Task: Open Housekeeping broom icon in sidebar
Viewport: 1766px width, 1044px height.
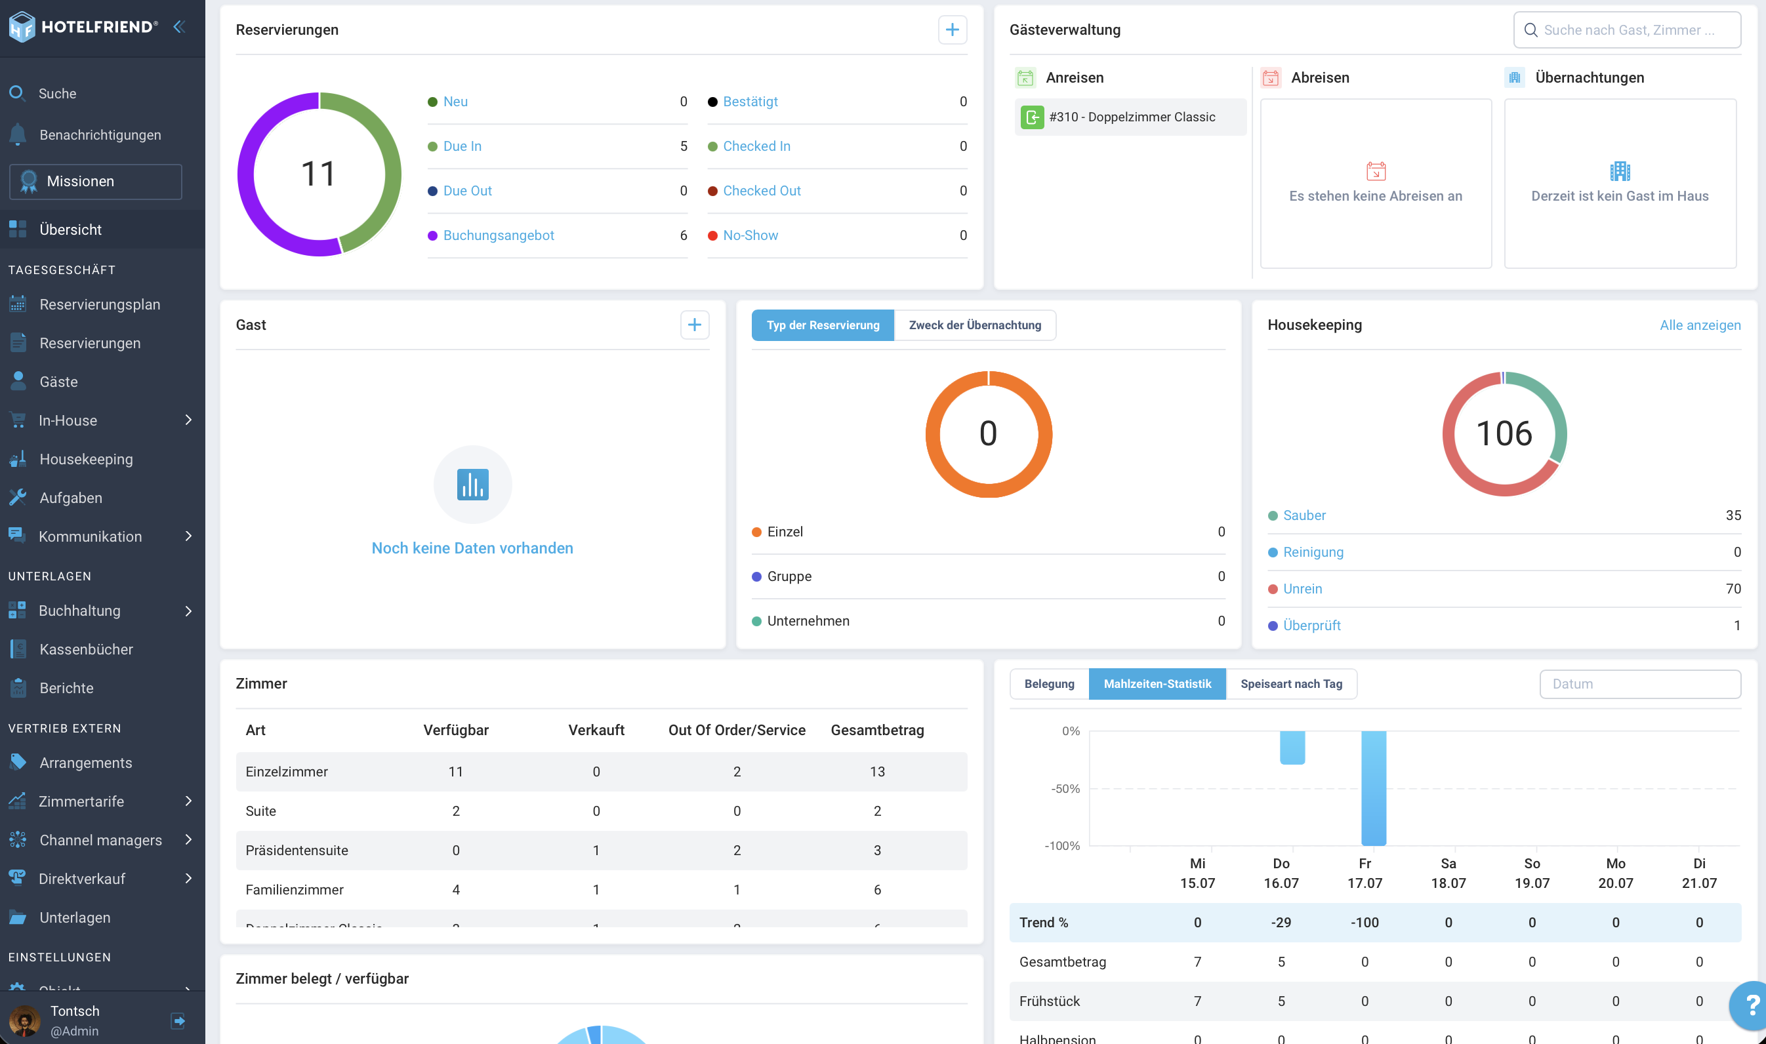Action: click(18, 458)
